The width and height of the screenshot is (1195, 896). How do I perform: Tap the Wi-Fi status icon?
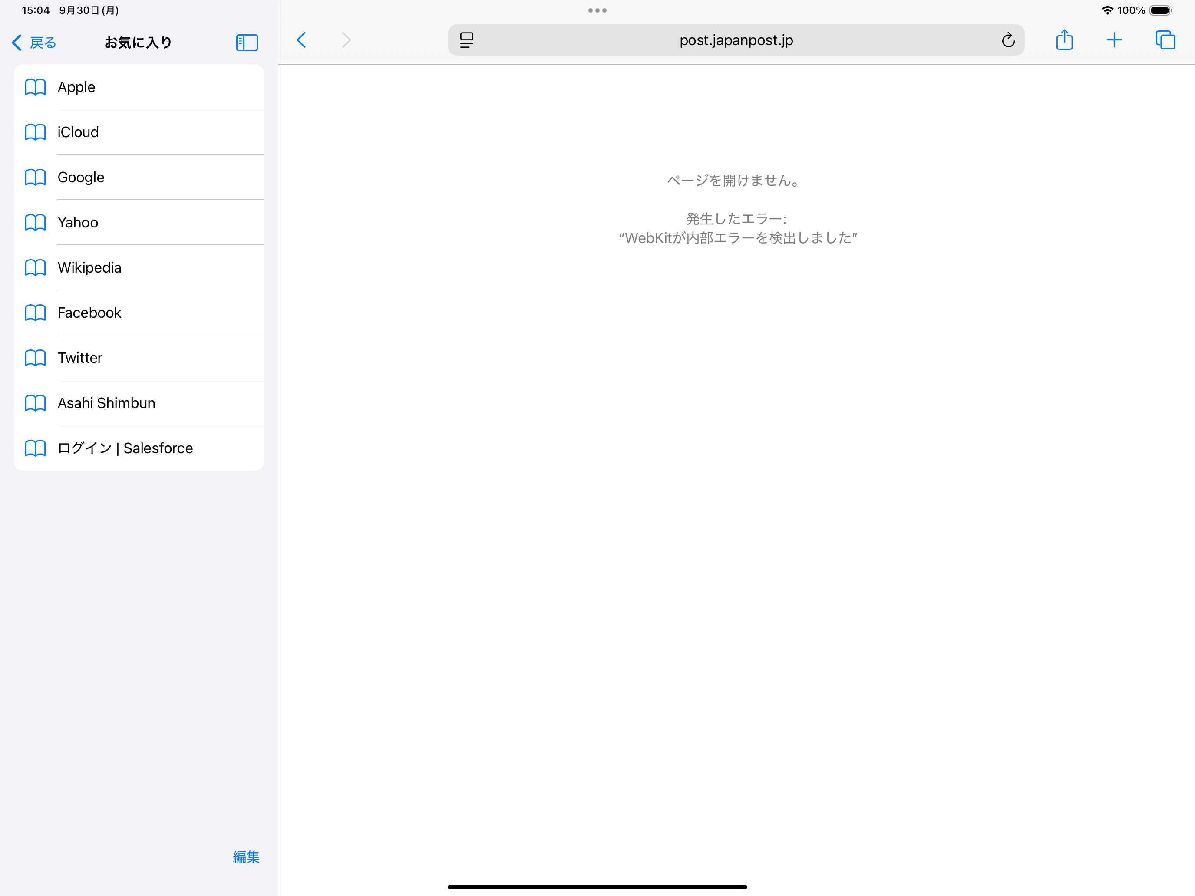coord(1107,10)
